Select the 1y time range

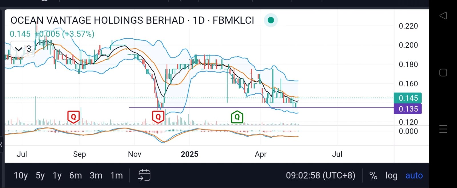[57, 175]
